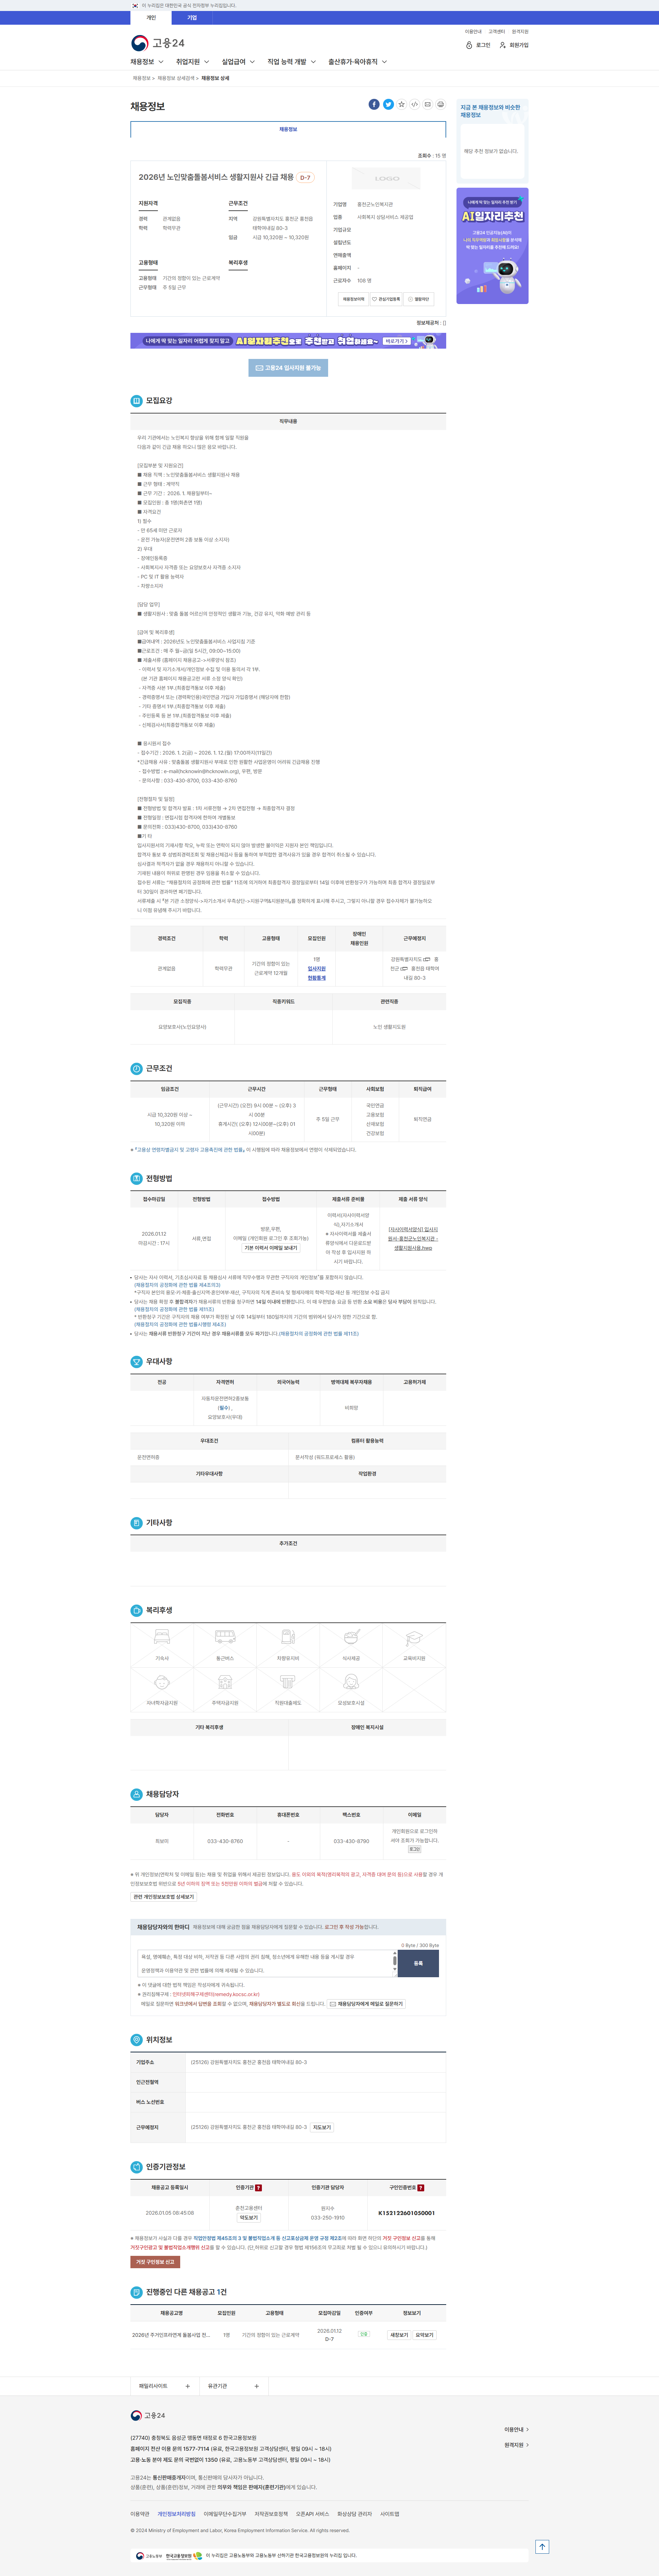The image size is (659, 2576).
Task: Print the job posting
Action: pyautogui.click(x=441, y=104)
